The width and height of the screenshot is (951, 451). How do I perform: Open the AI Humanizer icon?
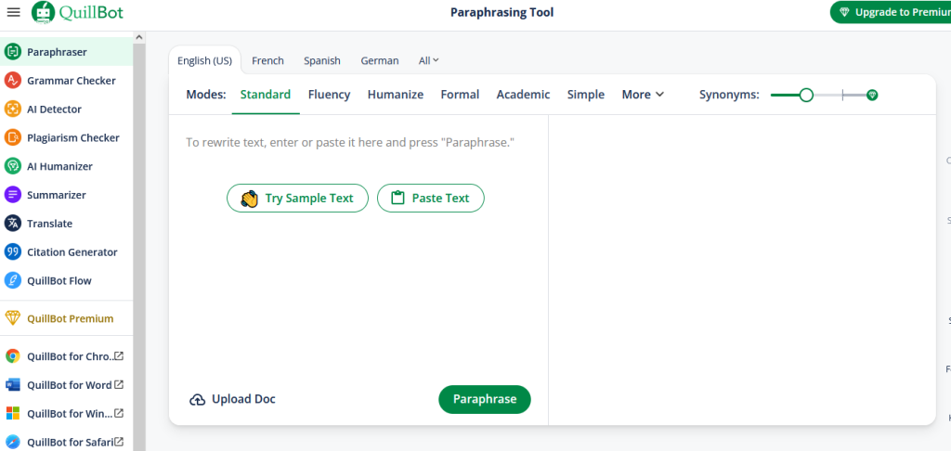13,166
